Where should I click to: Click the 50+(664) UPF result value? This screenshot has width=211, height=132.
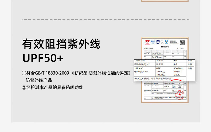pos(178,69)
